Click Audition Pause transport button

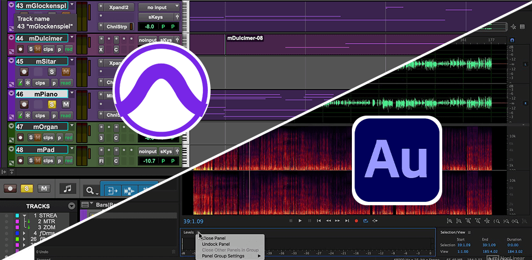(x=309, y=221)
